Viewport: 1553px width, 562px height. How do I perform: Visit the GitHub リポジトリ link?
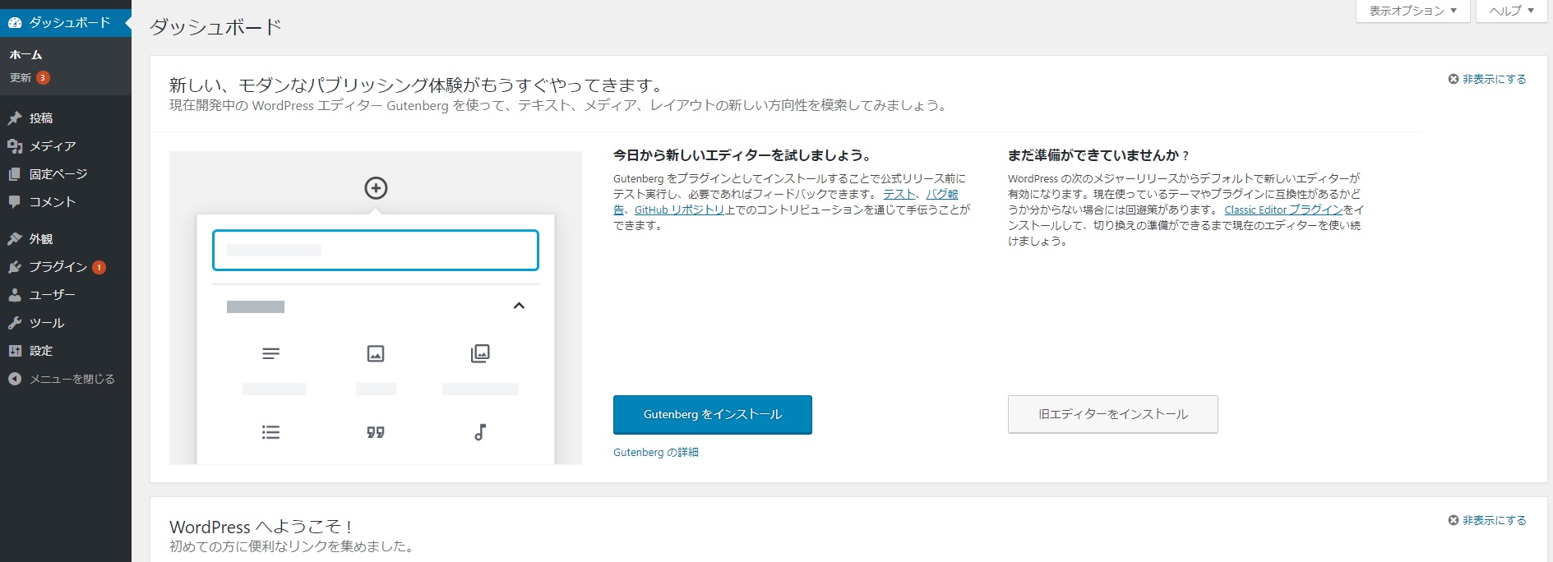(x=679, y=210)
